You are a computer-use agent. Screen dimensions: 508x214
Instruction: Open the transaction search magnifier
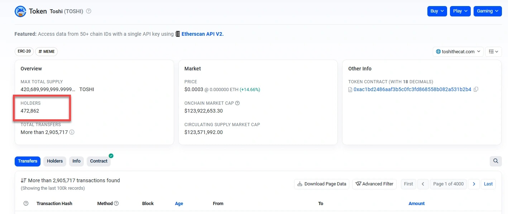pos(495,161)
